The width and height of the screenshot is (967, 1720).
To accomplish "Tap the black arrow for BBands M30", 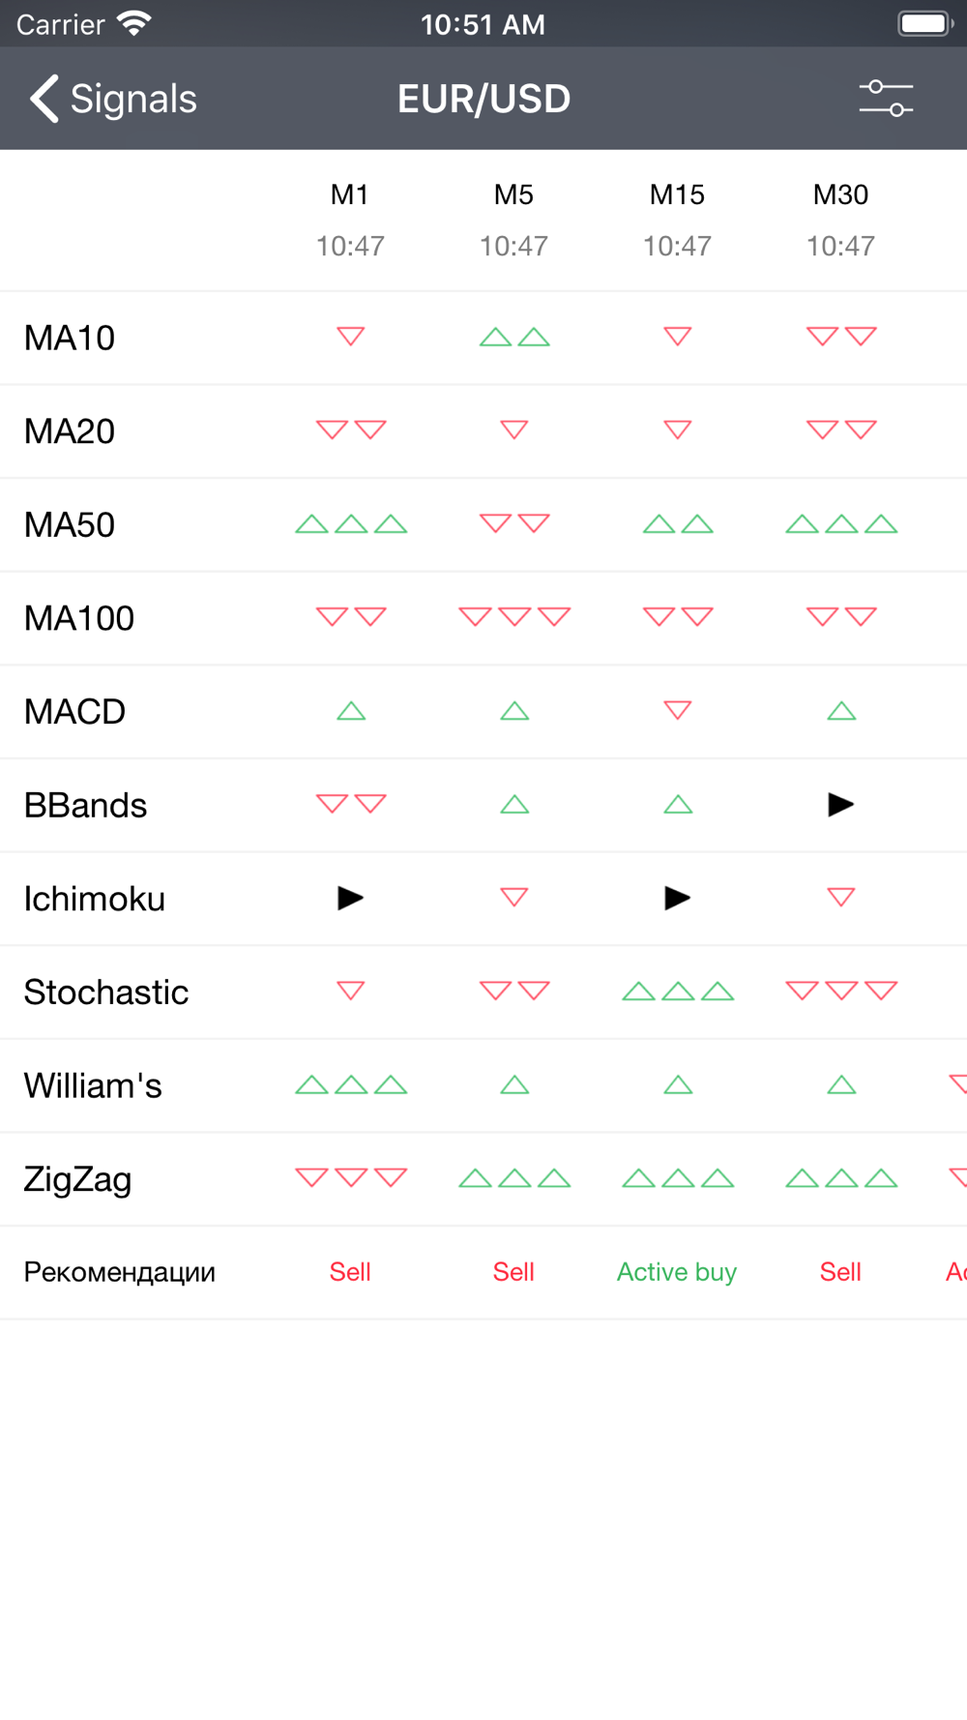I will click(x=841, y=805).
